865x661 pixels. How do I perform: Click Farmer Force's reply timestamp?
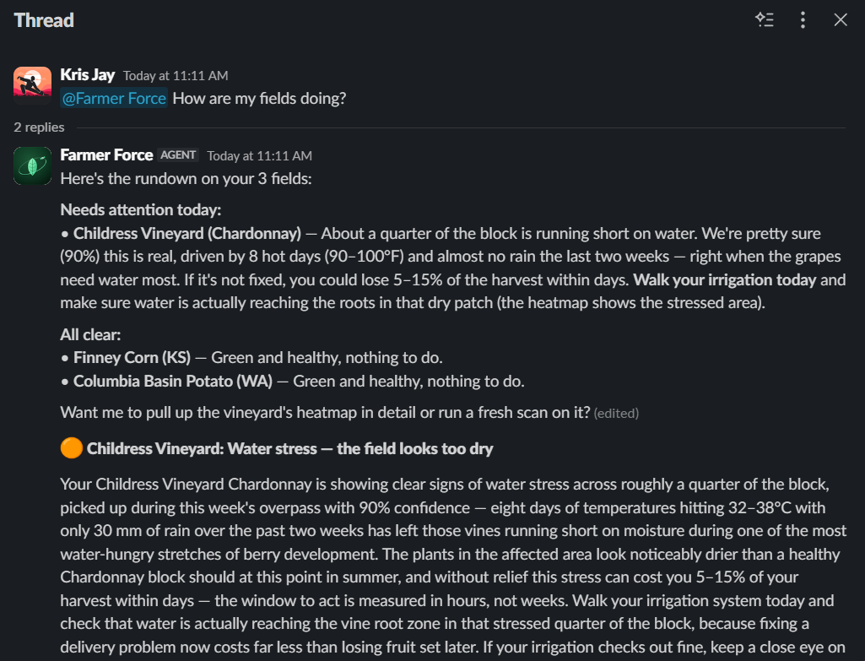(259, 156)
